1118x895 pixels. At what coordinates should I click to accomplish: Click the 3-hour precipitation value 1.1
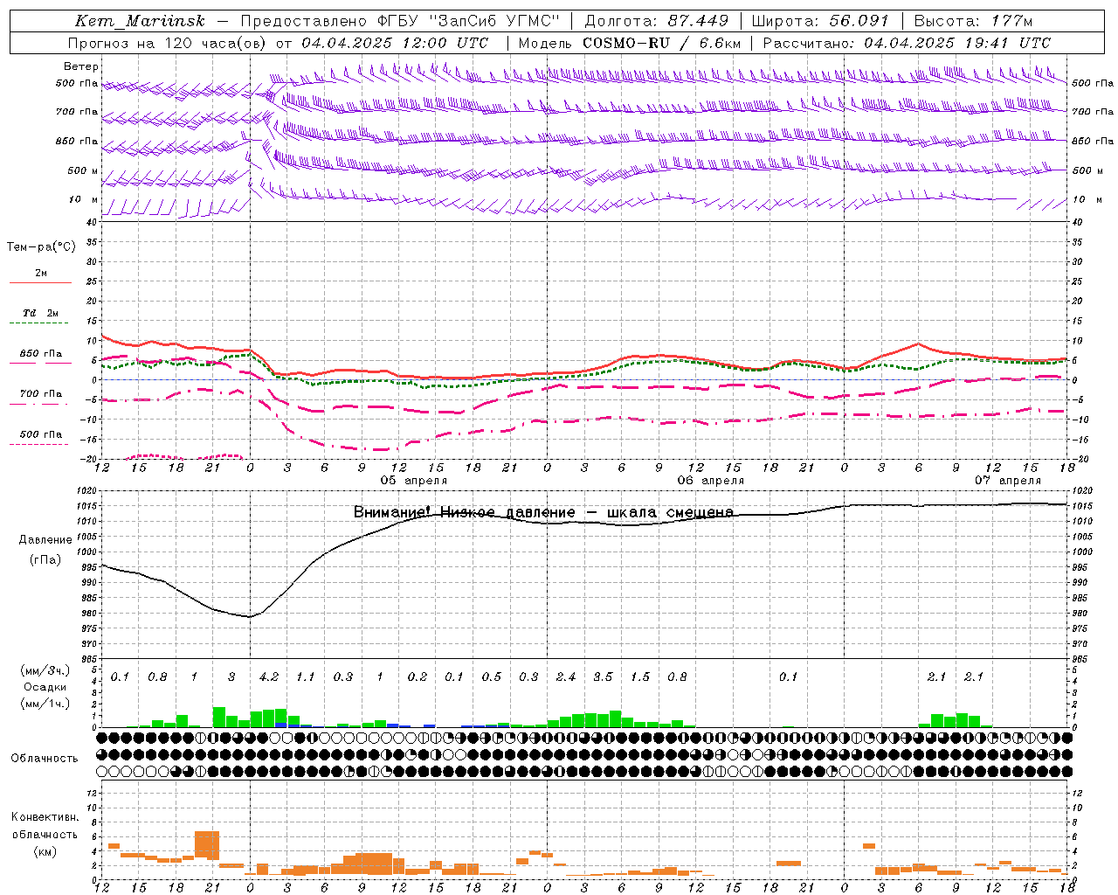pos(305,676)
